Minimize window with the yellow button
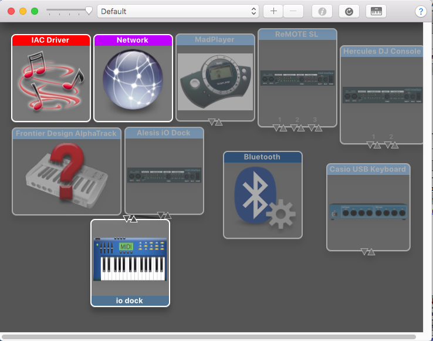Screen dimensions: 433x341 click(23, 11)
